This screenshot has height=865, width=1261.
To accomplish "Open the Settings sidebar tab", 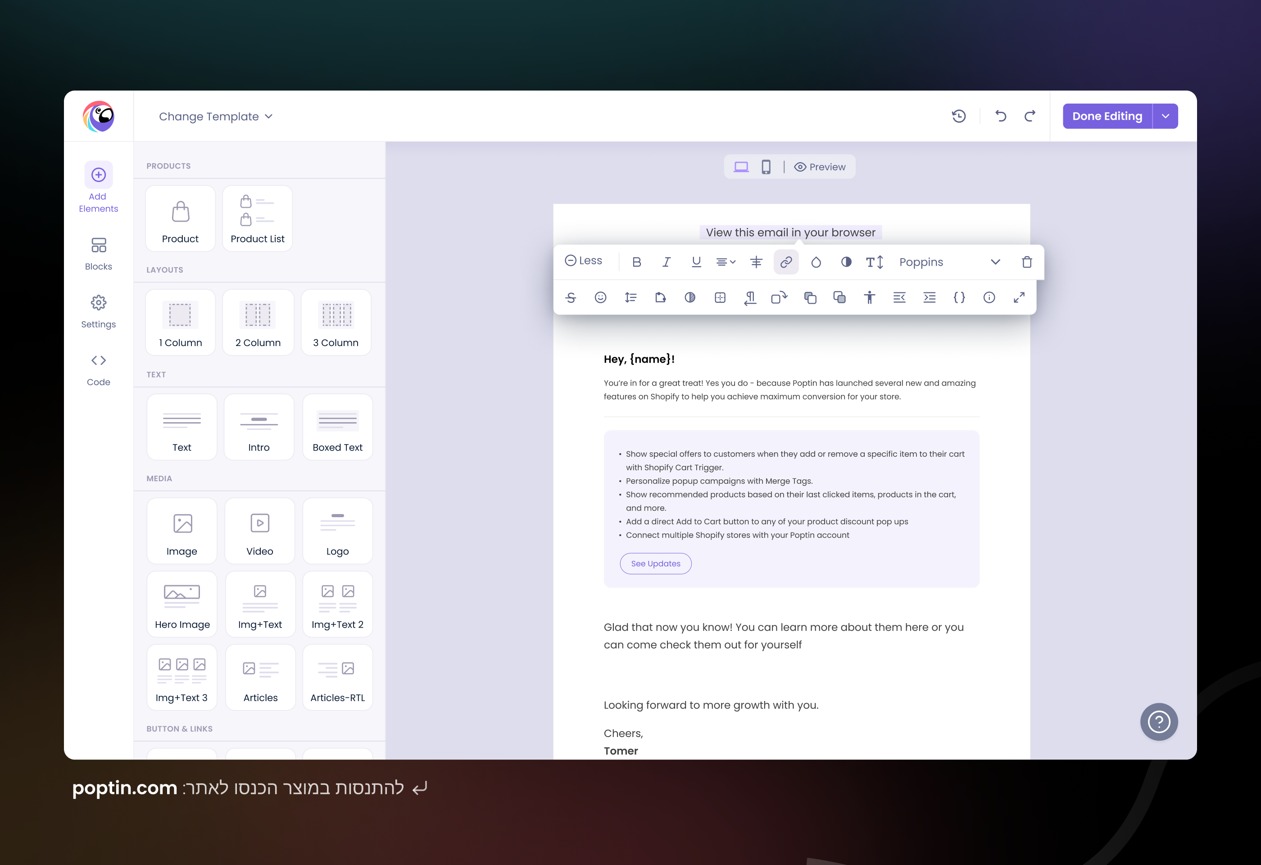I will (x=98, y=311).
